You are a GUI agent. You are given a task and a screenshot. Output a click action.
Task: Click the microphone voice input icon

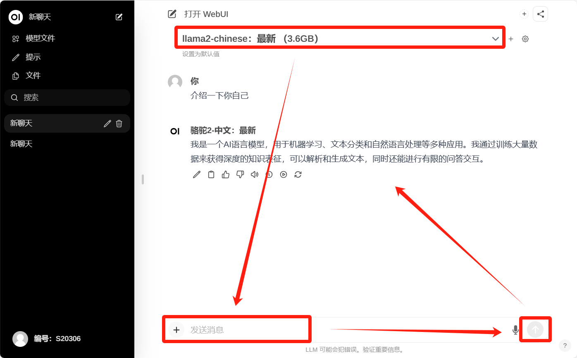coord(515,330)
